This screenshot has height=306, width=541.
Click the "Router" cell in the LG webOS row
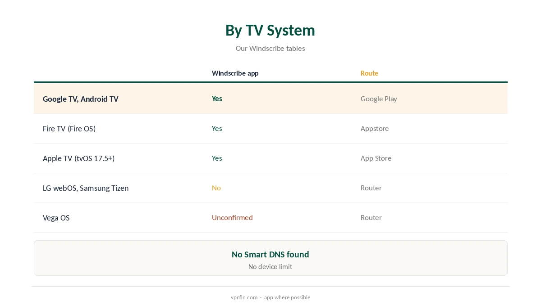click(x=371, y=188)
